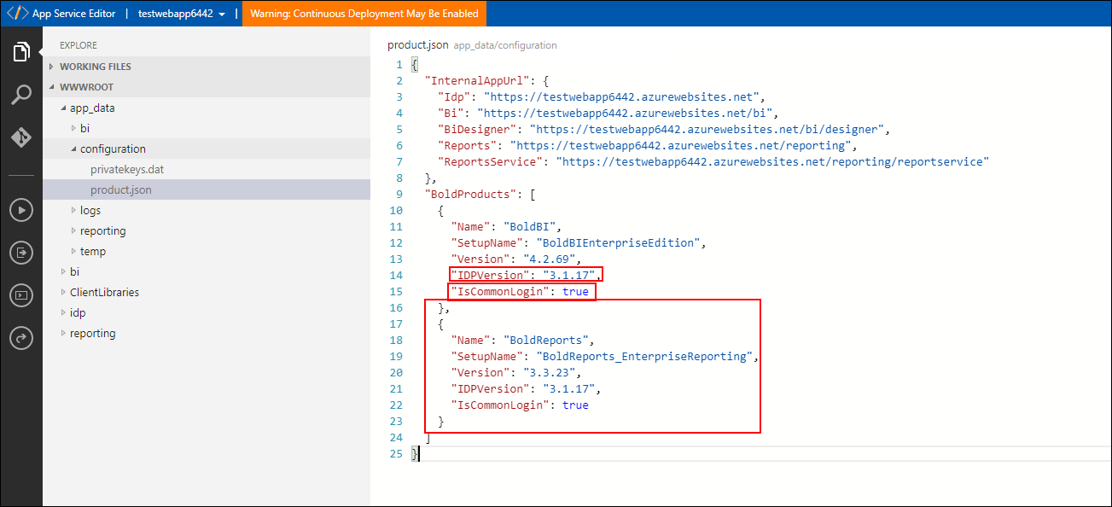Click the Run play icon in sidebar

click(21, 209)
